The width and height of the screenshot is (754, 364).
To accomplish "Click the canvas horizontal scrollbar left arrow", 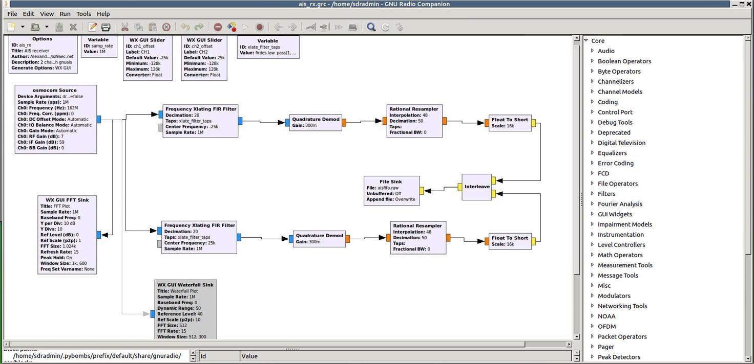I will pyautogui.click(x=8, y=344).
